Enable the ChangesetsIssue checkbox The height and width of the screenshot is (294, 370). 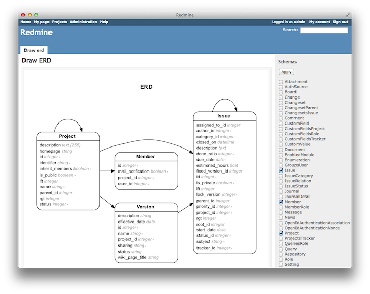[281, 113]
